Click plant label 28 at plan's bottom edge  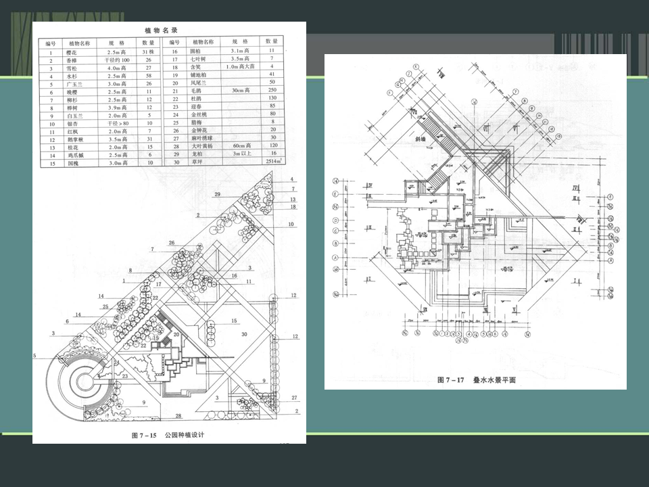178,416
